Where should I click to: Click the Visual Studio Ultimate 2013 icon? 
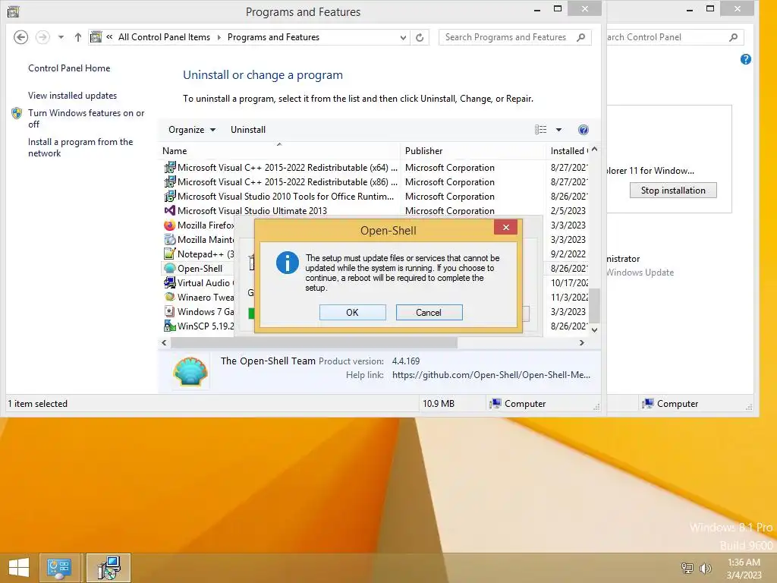(169, 211)
